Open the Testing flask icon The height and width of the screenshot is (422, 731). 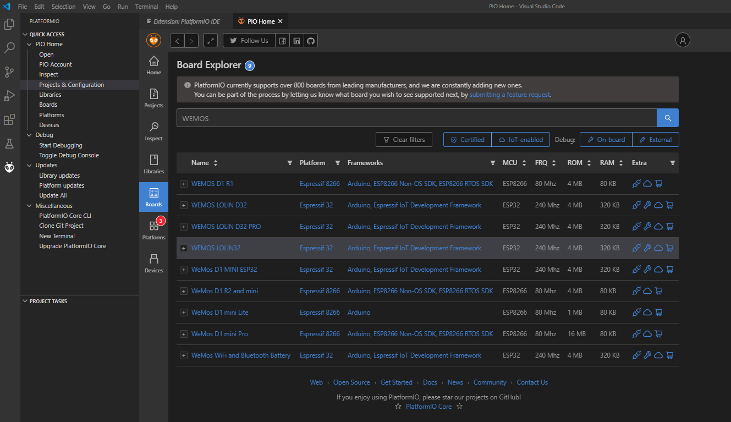click(9, 143)
